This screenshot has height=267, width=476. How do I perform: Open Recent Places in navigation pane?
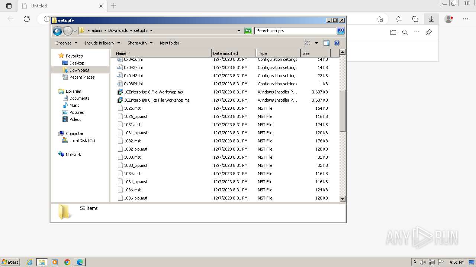coord(82,77)
